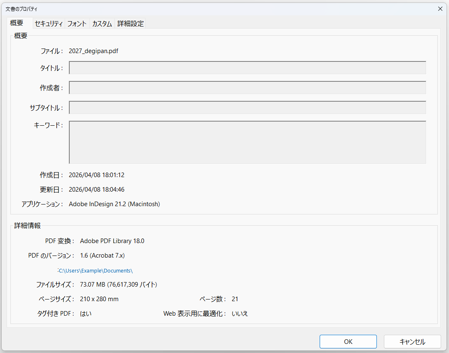Click the 73.07 MB file size value
The height and width of the screenshot is (353, 449).
click(119, 285)
